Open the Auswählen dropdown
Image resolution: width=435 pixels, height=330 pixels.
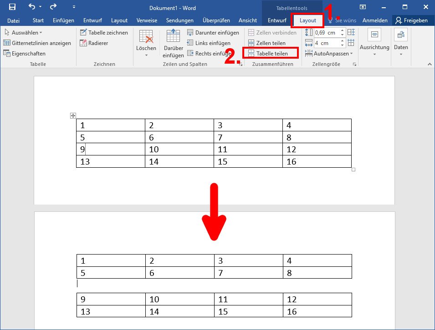[x=24, y=32]
